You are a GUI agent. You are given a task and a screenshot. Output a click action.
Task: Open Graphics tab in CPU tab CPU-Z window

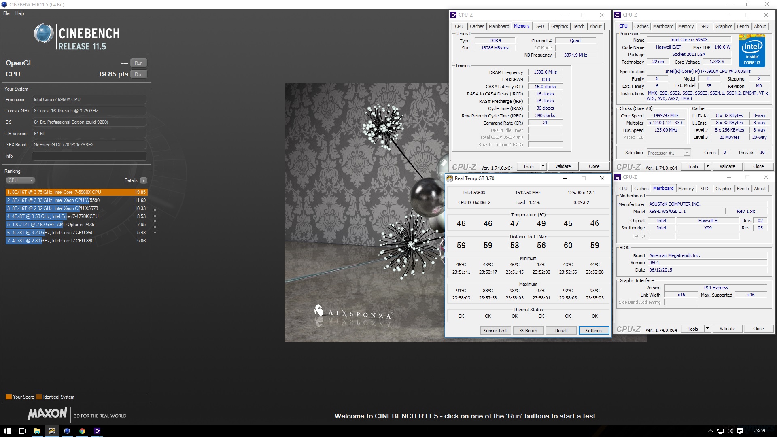(x=724, y=26)
